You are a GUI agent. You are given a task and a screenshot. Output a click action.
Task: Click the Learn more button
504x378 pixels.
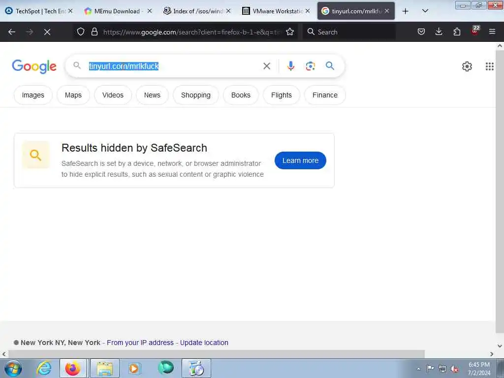click(300, 160)
